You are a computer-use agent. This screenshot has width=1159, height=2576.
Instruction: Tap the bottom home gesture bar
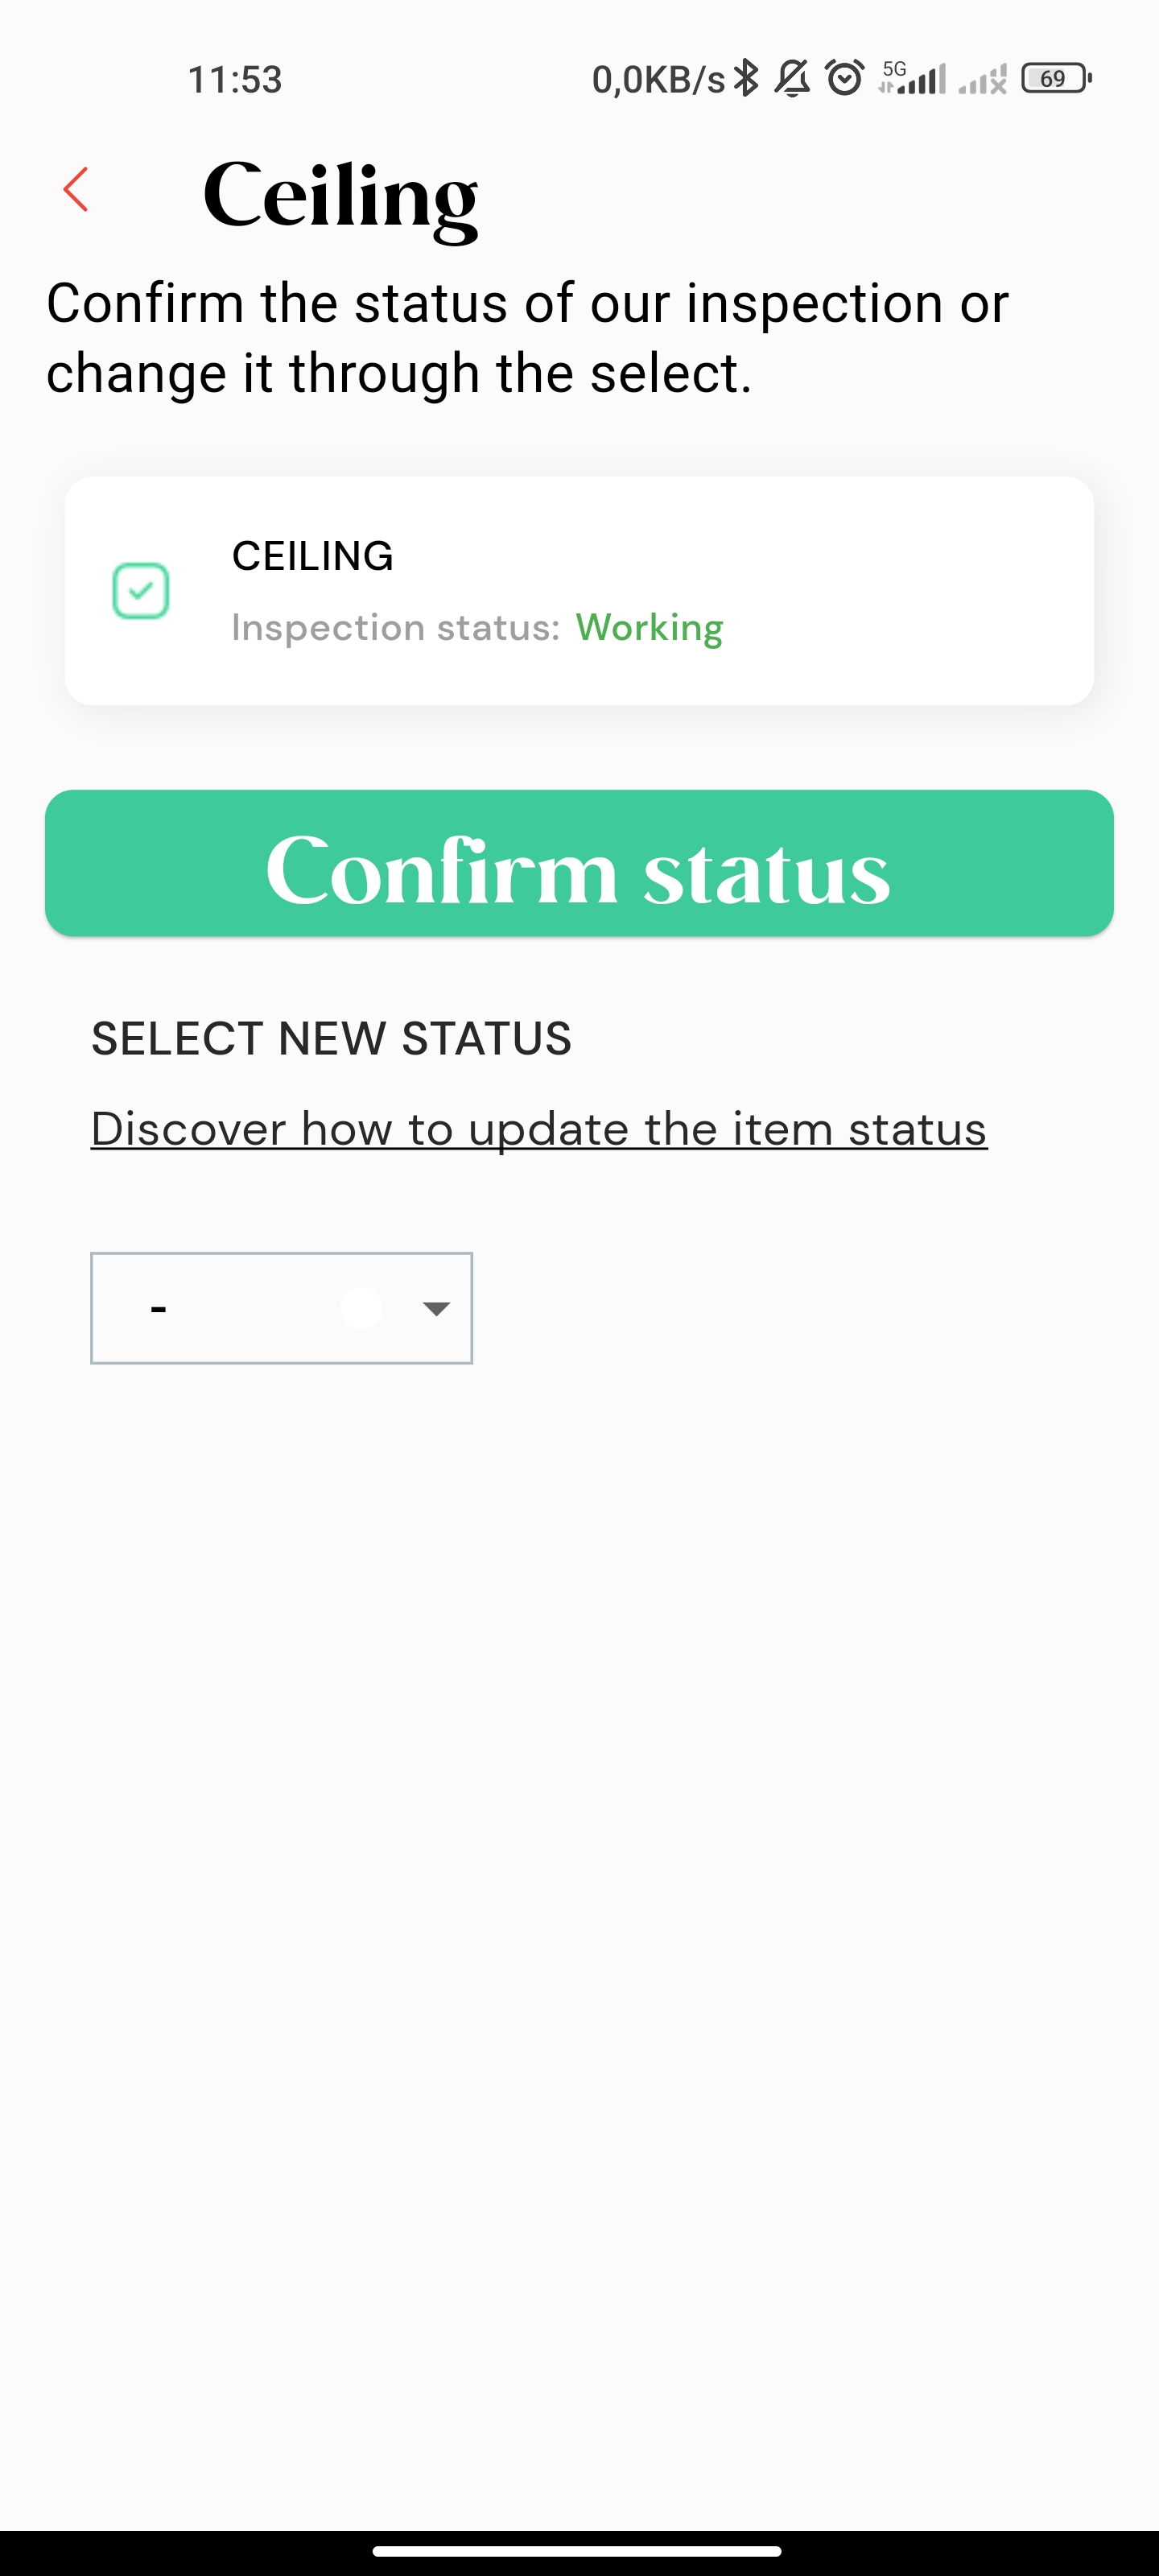(577, 2551)
